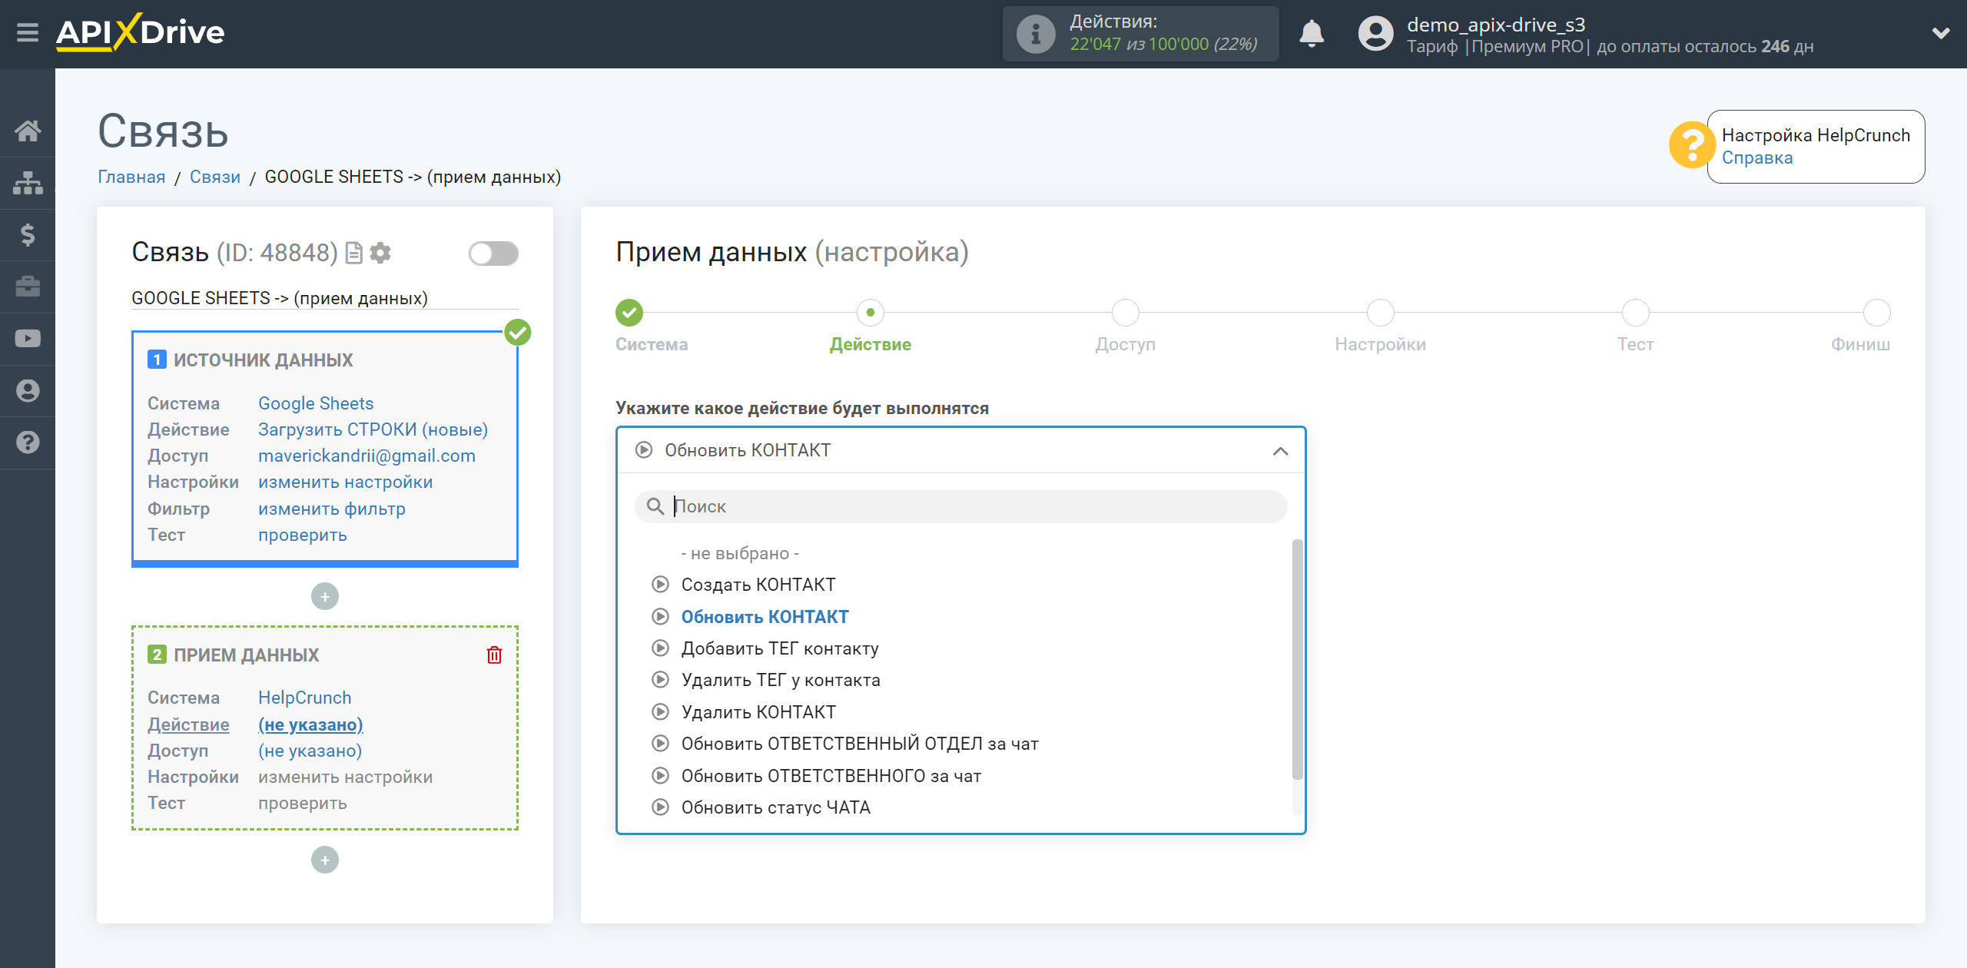Expand the account dropdown chevron
The height and width of the screenshot is (968, 1967).
(x=1941, y=33)
